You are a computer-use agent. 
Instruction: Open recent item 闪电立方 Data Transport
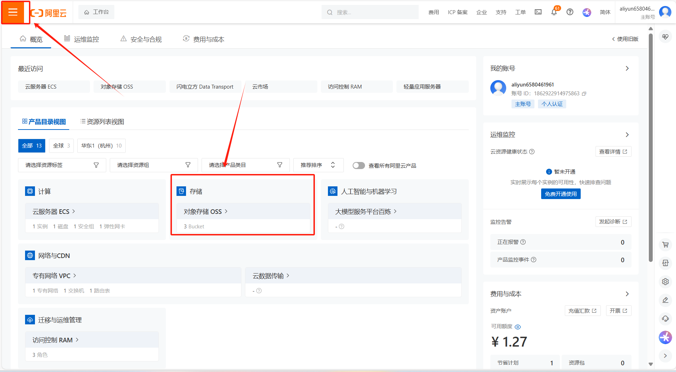[205, 86]
